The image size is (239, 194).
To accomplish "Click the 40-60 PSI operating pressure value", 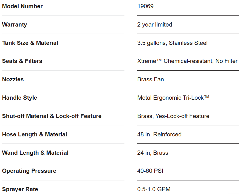I will tap(150, 171).
